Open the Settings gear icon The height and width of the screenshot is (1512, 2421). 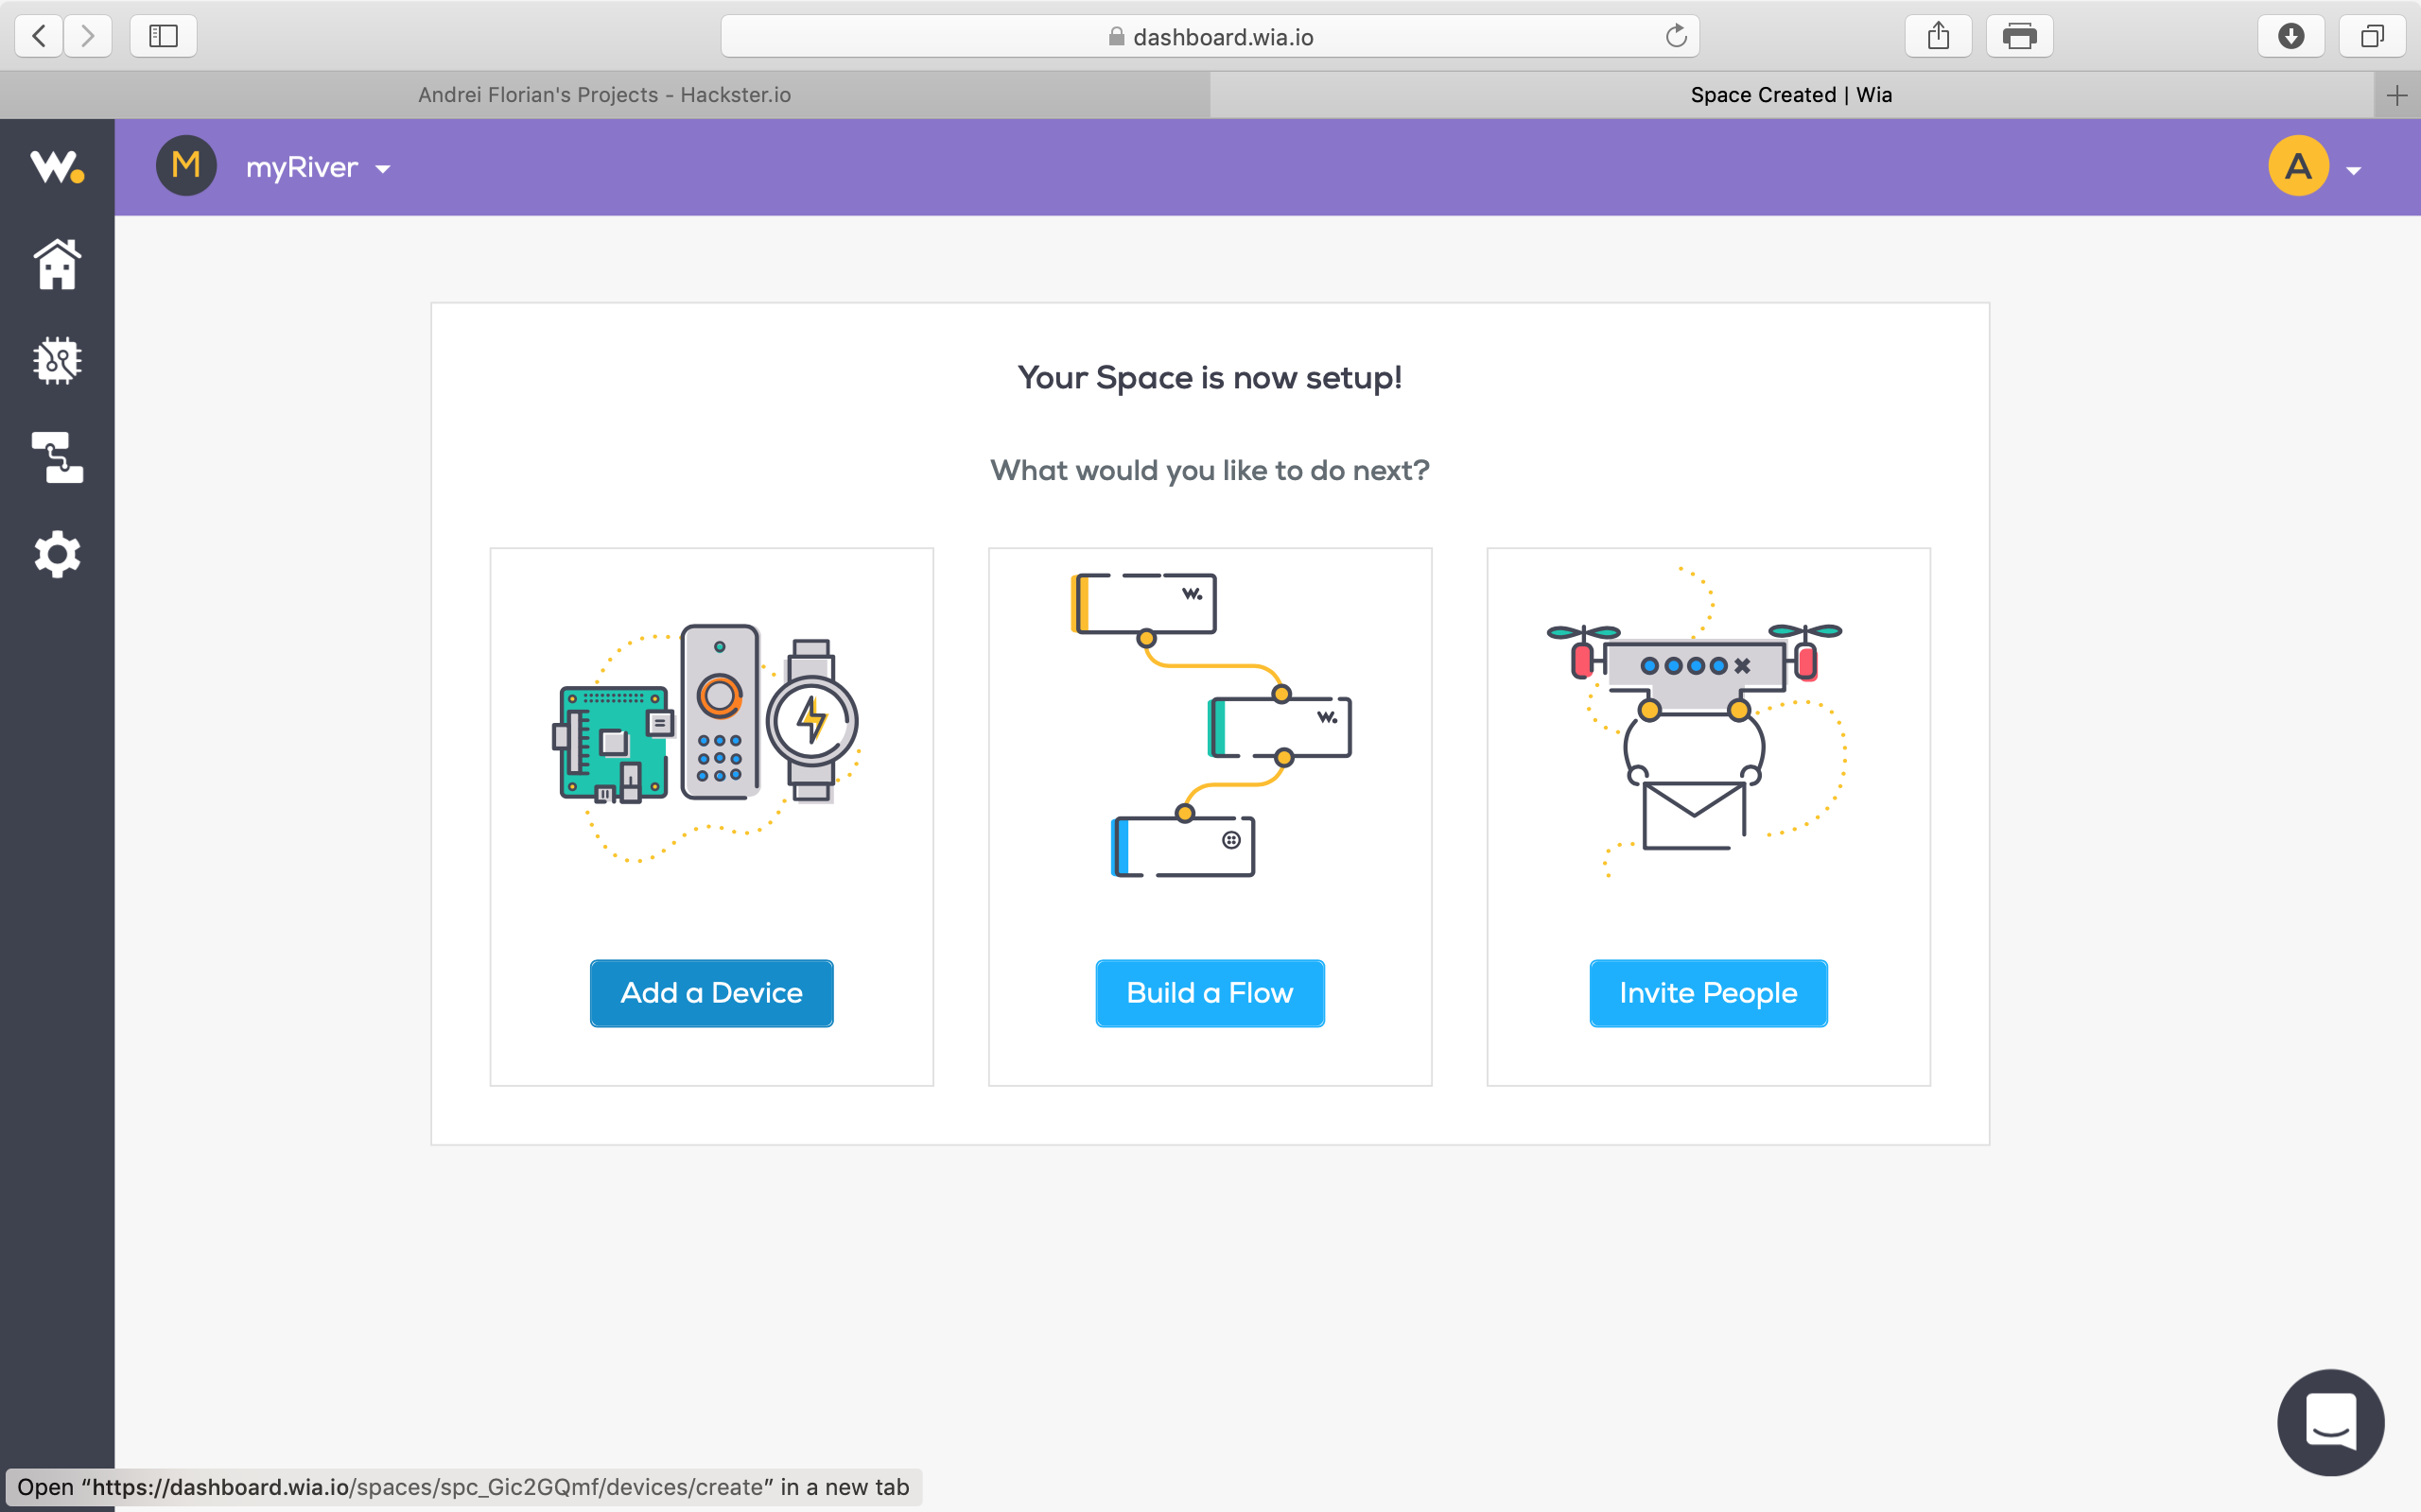(x=57, y=554)
